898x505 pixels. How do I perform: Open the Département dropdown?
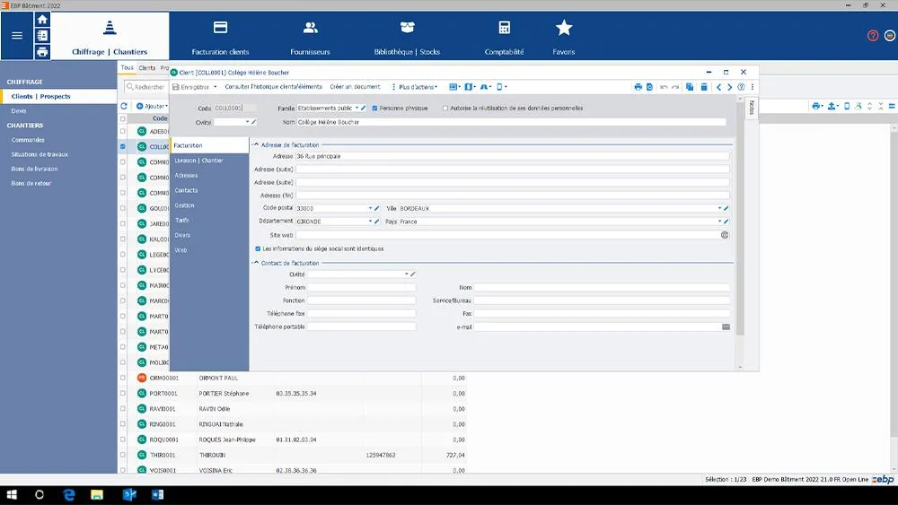370,222
